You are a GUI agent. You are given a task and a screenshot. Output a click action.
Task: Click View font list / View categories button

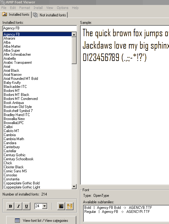[x=41, y=220]
